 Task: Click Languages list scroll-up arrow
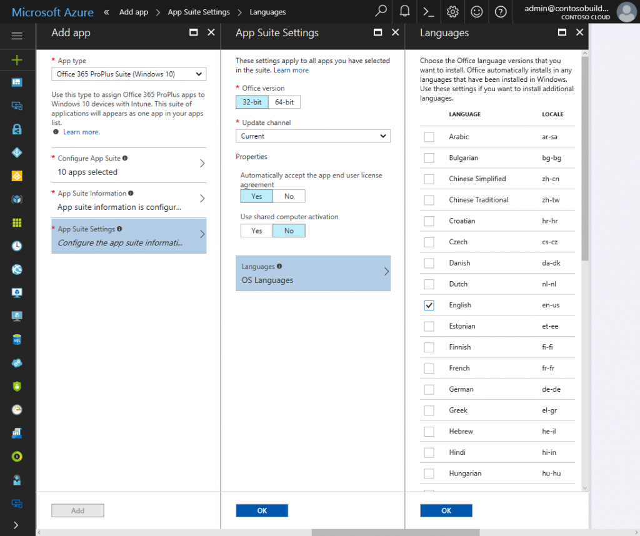coord(585,54)
